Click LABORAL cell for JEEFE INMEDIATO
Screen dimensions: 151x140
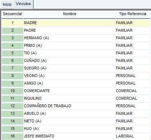(x=133, y=136)
